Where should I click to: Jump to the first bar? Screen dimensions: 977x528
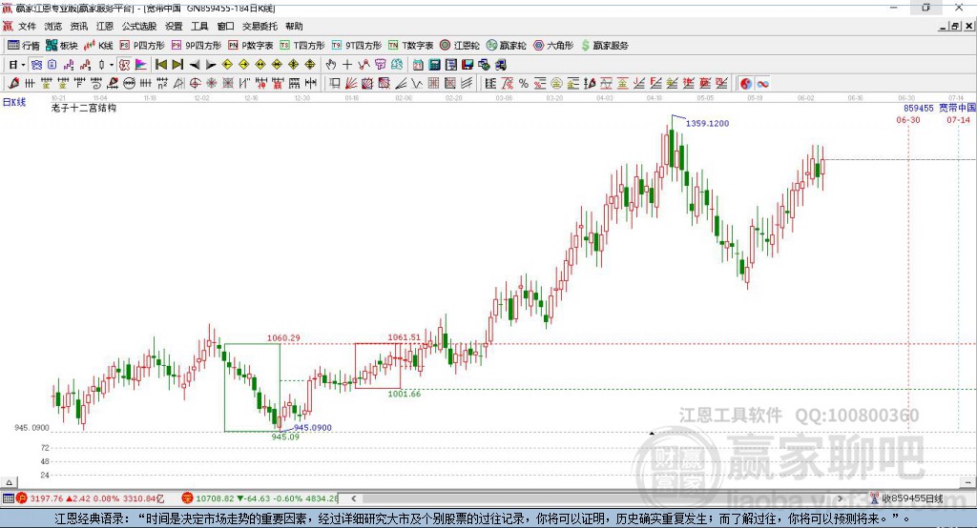tap(160, 65)
